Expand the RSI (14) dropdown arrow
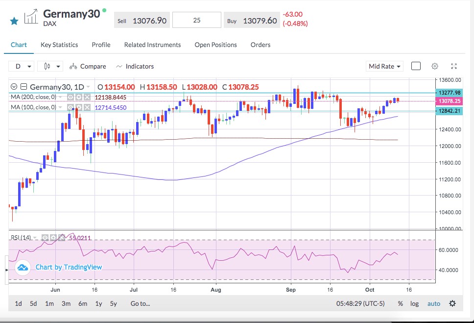474x323 pixels. [35, 238]
